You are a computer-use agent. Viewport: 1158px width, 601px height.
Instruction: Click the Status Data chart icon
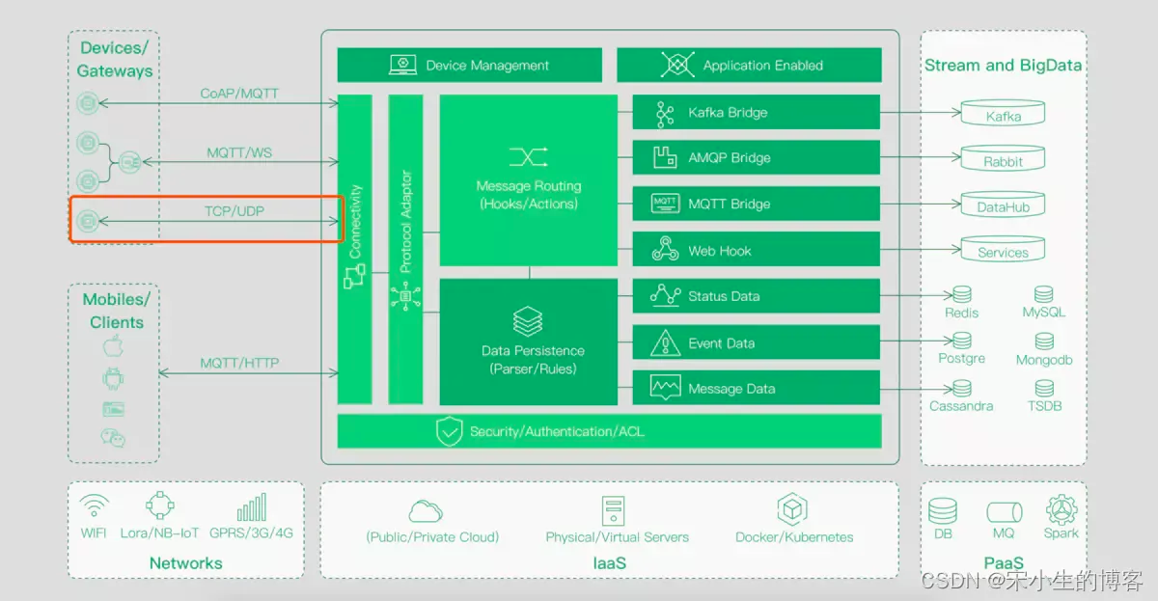click(665, 295)
